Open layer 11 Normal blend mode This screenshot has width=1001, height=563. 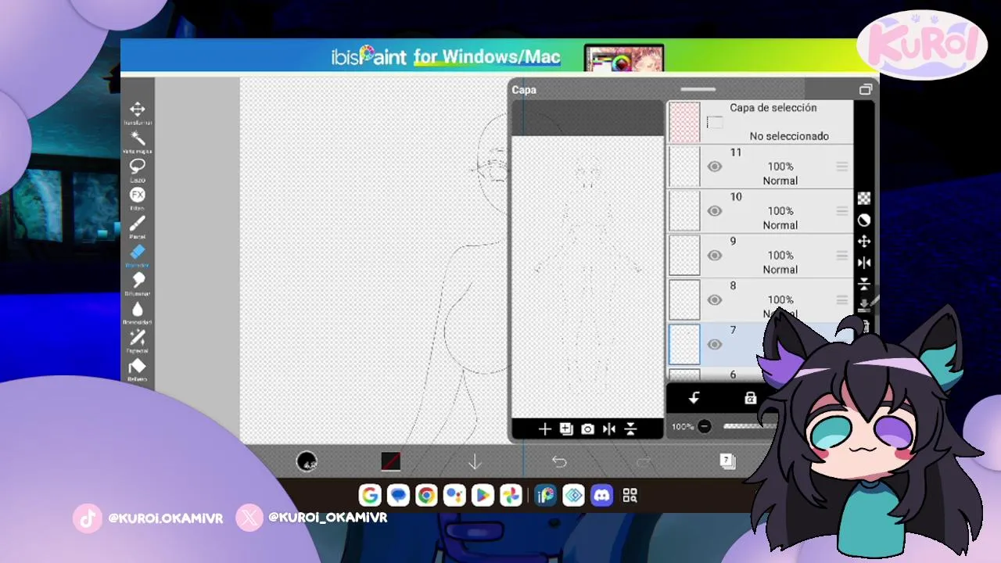click(780, 181)
